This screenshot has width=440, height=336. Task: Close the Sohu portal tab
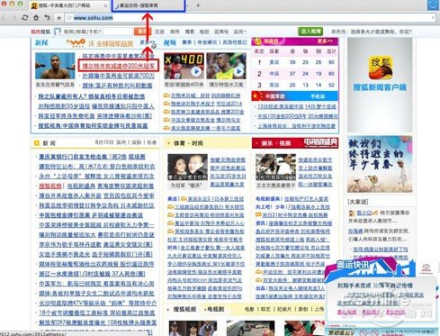[105, 5]
